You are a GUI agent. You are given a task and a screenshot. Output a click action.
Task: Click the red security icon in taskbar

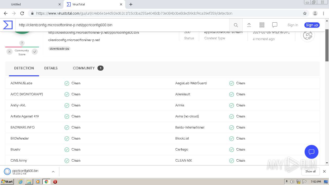coord(55,182)
